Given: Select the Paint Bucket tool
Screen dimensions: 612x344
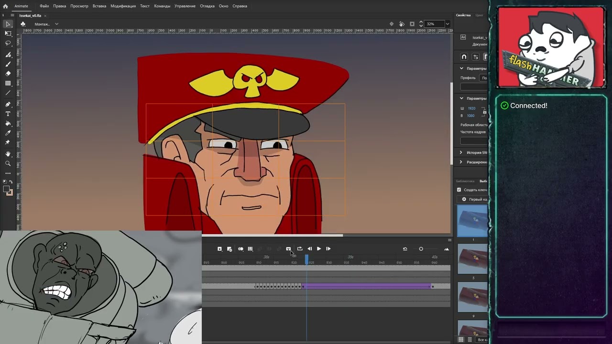Looking at the screenshot, I should click(x=8, y=123).
